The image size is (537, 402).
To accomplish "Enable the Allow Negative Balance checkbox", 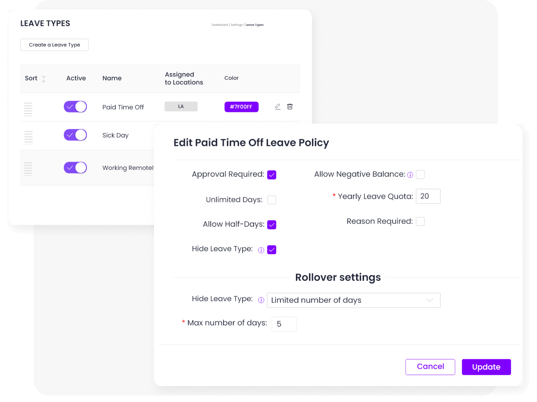I will click(x=420, y=174).
